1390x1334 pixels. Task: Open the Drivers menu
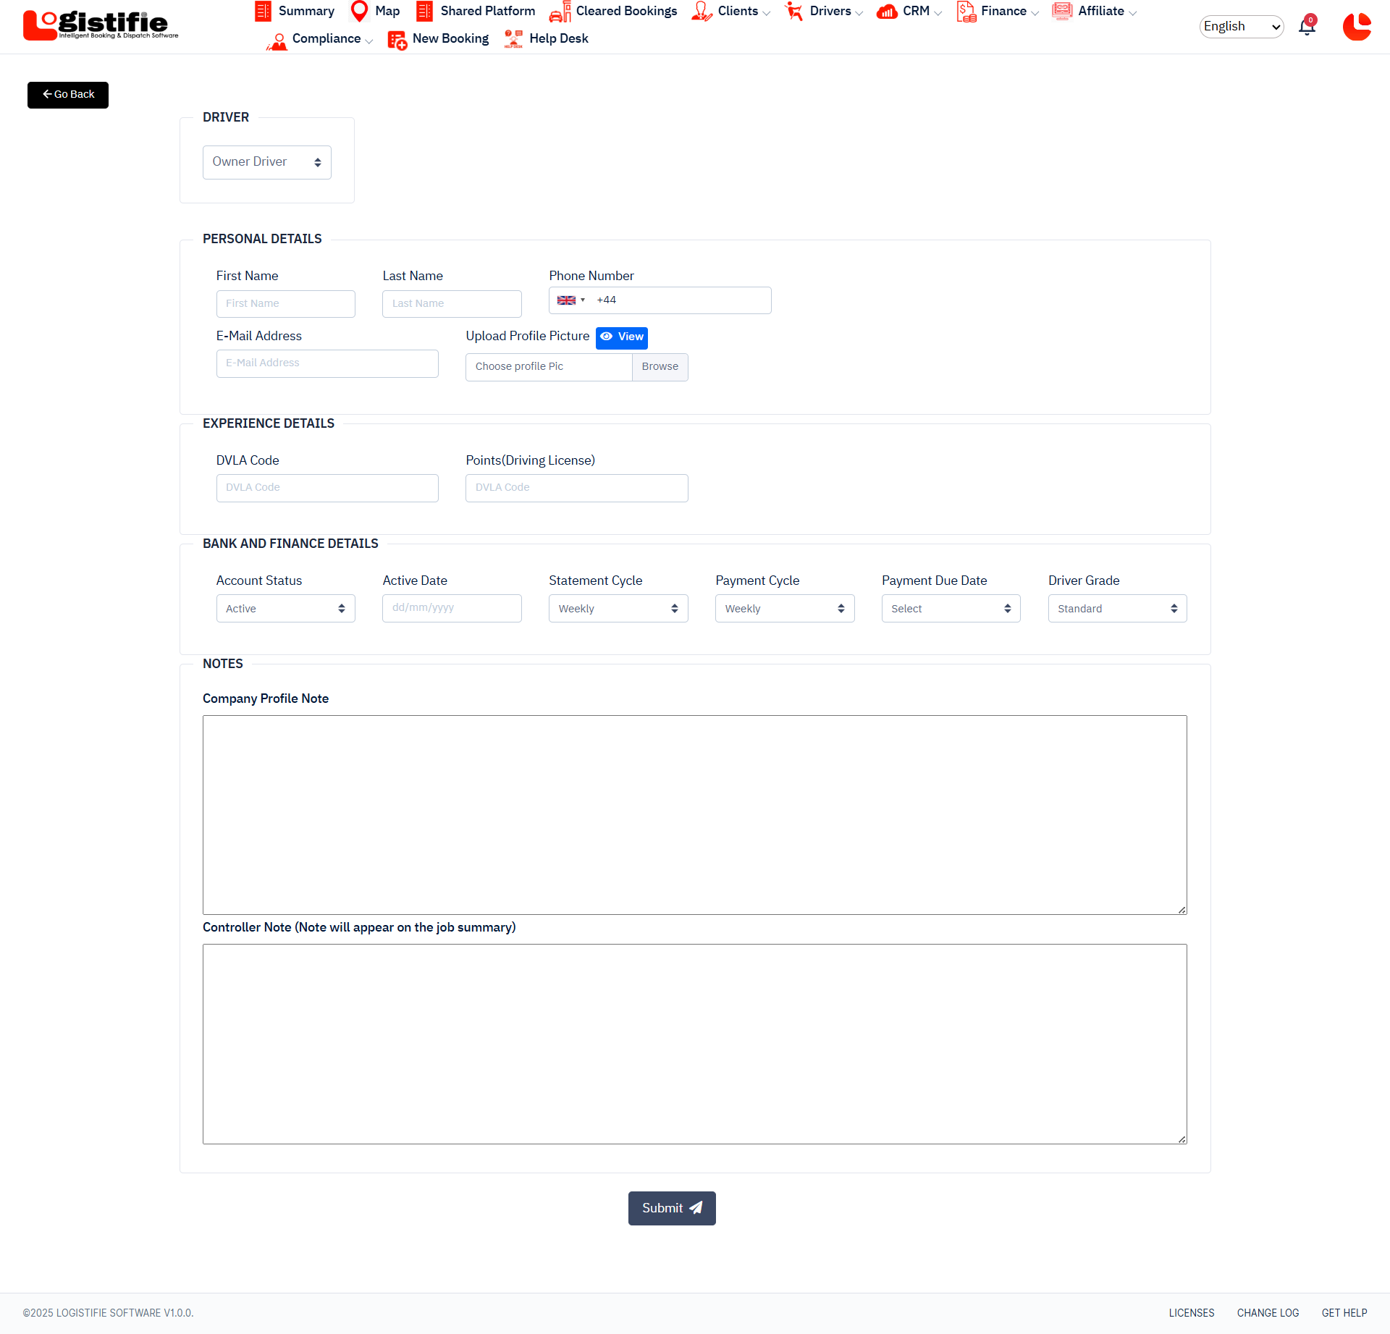[x=830, y=12]
